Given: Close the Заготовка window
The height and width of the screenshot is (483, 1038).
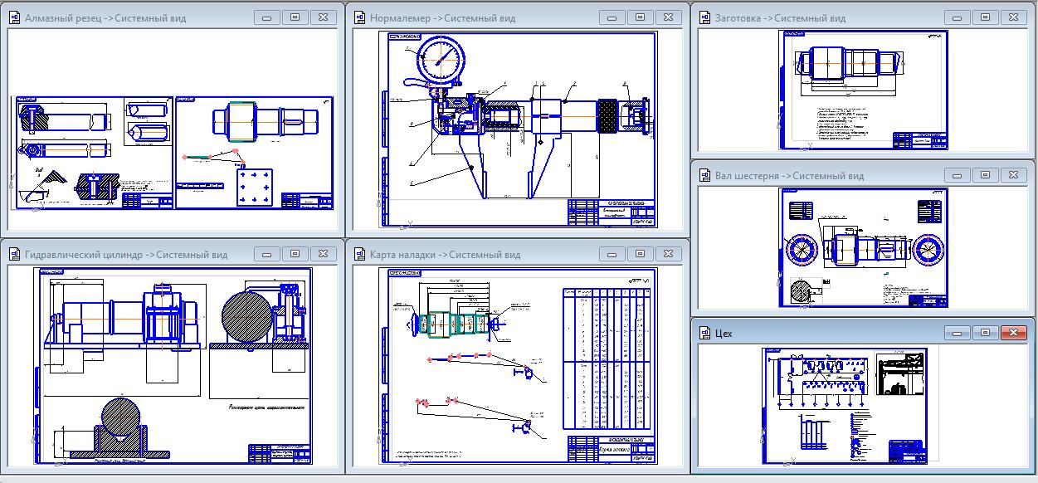Looking at the screenshot, I should pos(1014,17).
